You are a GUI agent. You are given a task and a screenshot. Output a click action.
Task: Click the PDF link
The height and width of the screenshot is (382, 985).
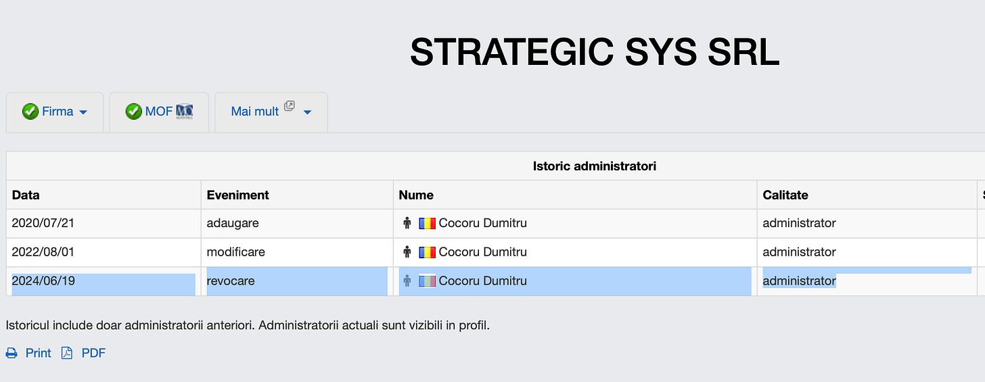point(93,353)
